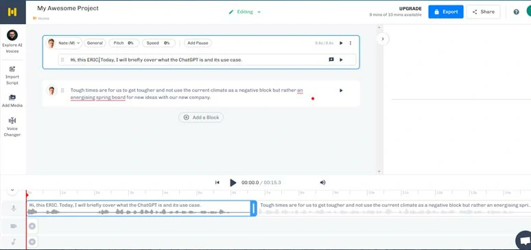Viewport: 531px width, 250px height.
Task: Click drag handle of Tough times block
Action: [x=62, y=91]
